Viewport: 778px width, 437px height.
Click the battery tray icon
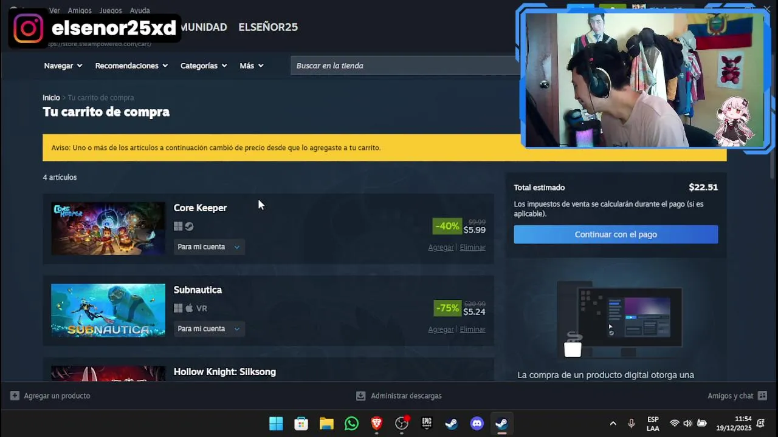pyautogui.click(x=701, y=424)
